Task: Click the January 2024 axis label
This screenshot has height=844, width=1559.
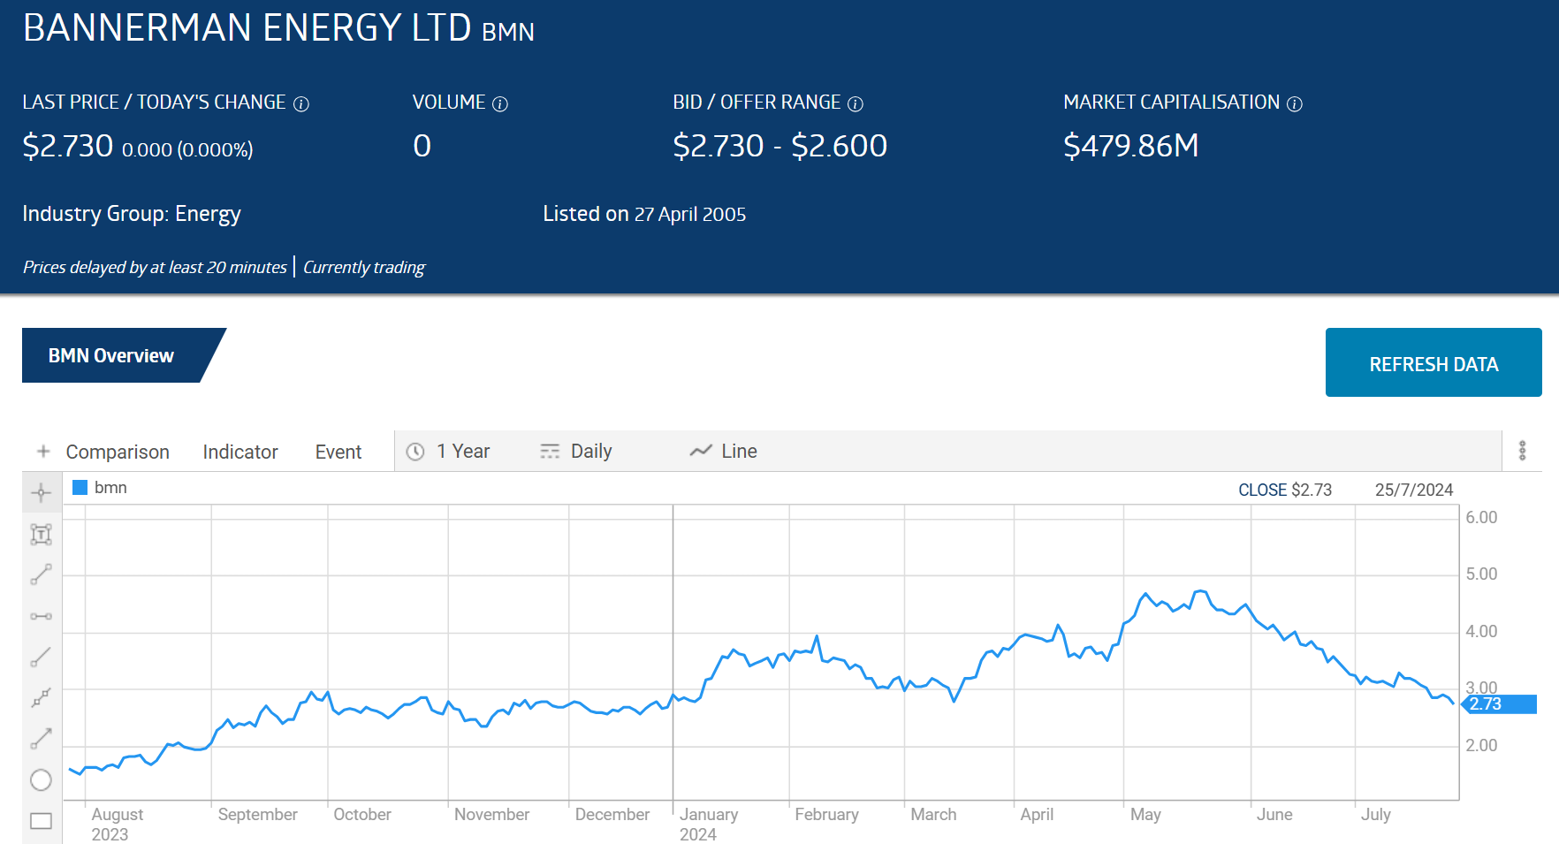Action: [709, 824]
